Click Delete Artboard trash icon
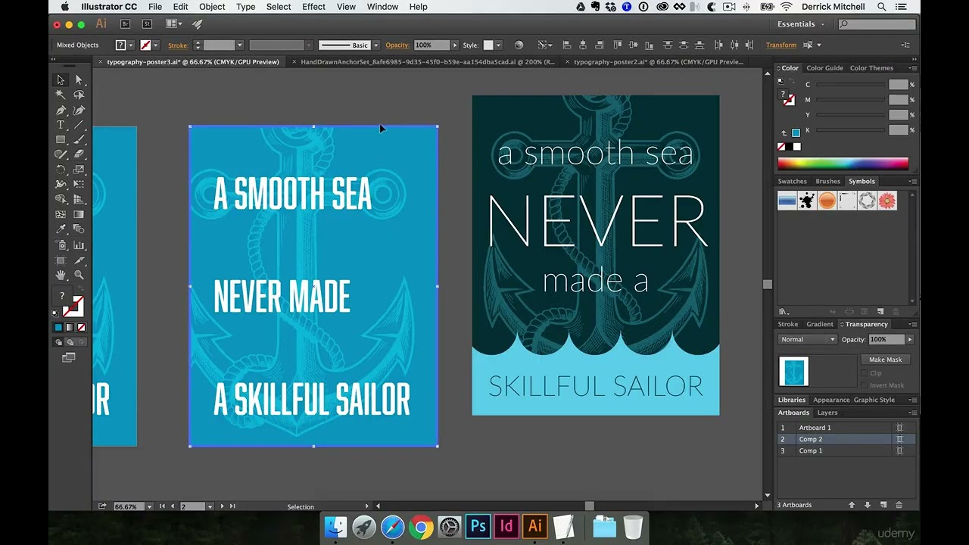 tap(899, 505)
